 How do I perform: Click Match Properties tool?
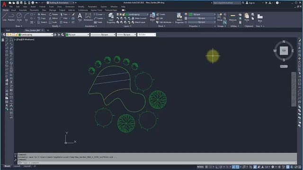click(179, 18)
